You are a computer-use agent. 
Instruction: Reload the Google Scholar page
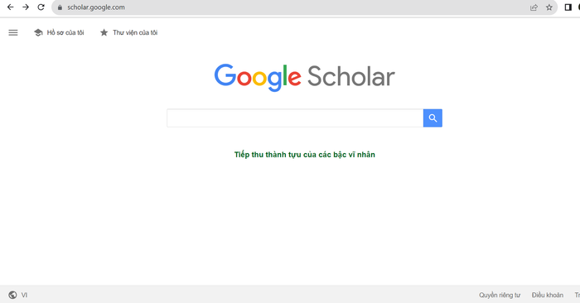pyautogui.click(x=41, y=7)
